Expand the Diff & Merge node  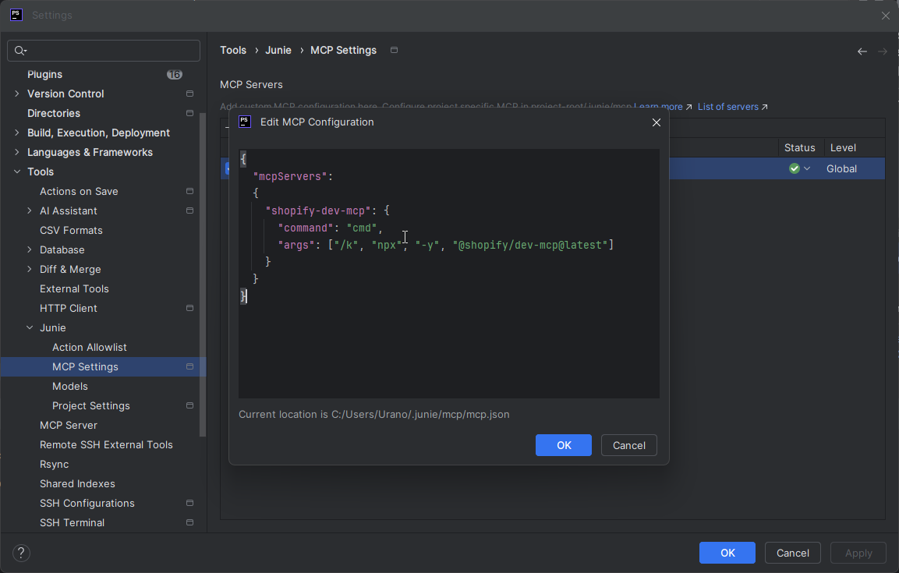coord(30,269)
